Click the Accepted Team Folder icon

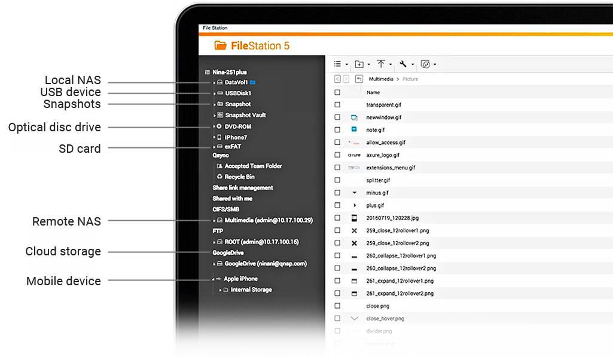(x=219, y=166)
